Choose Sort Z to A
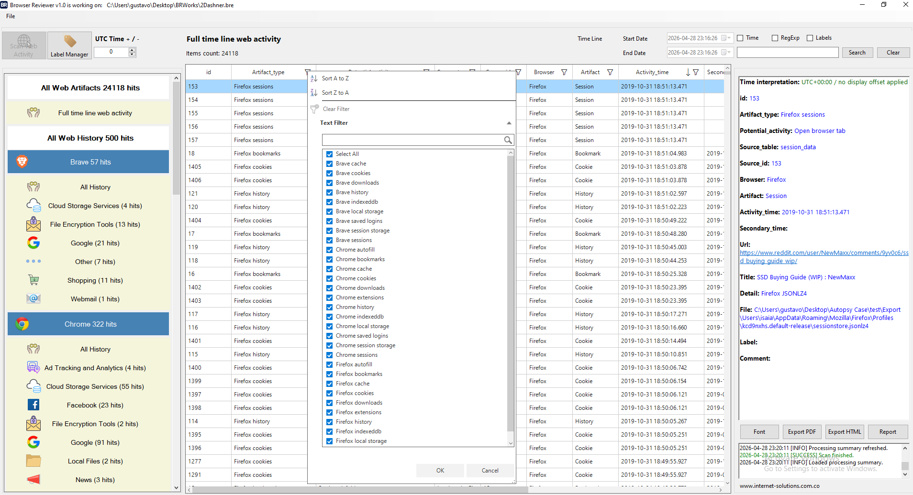The image size is (913, 495). pos(335,93)
